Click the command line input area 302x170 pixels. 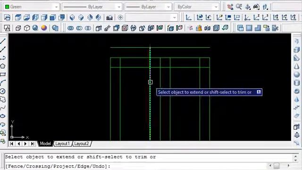click(x=136, y=166)
